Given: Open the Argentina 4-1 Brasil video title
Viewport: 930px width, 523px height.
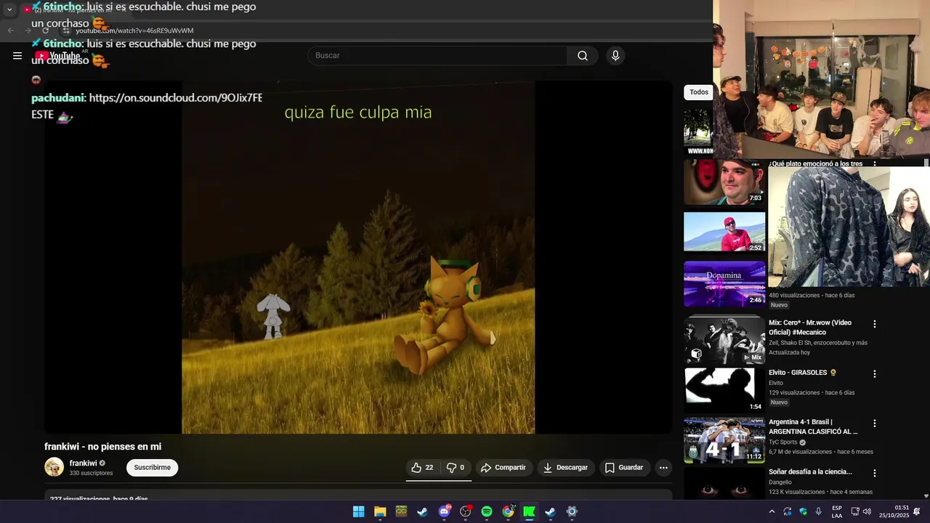Looking at the screenshot, I should pos(813,426).
